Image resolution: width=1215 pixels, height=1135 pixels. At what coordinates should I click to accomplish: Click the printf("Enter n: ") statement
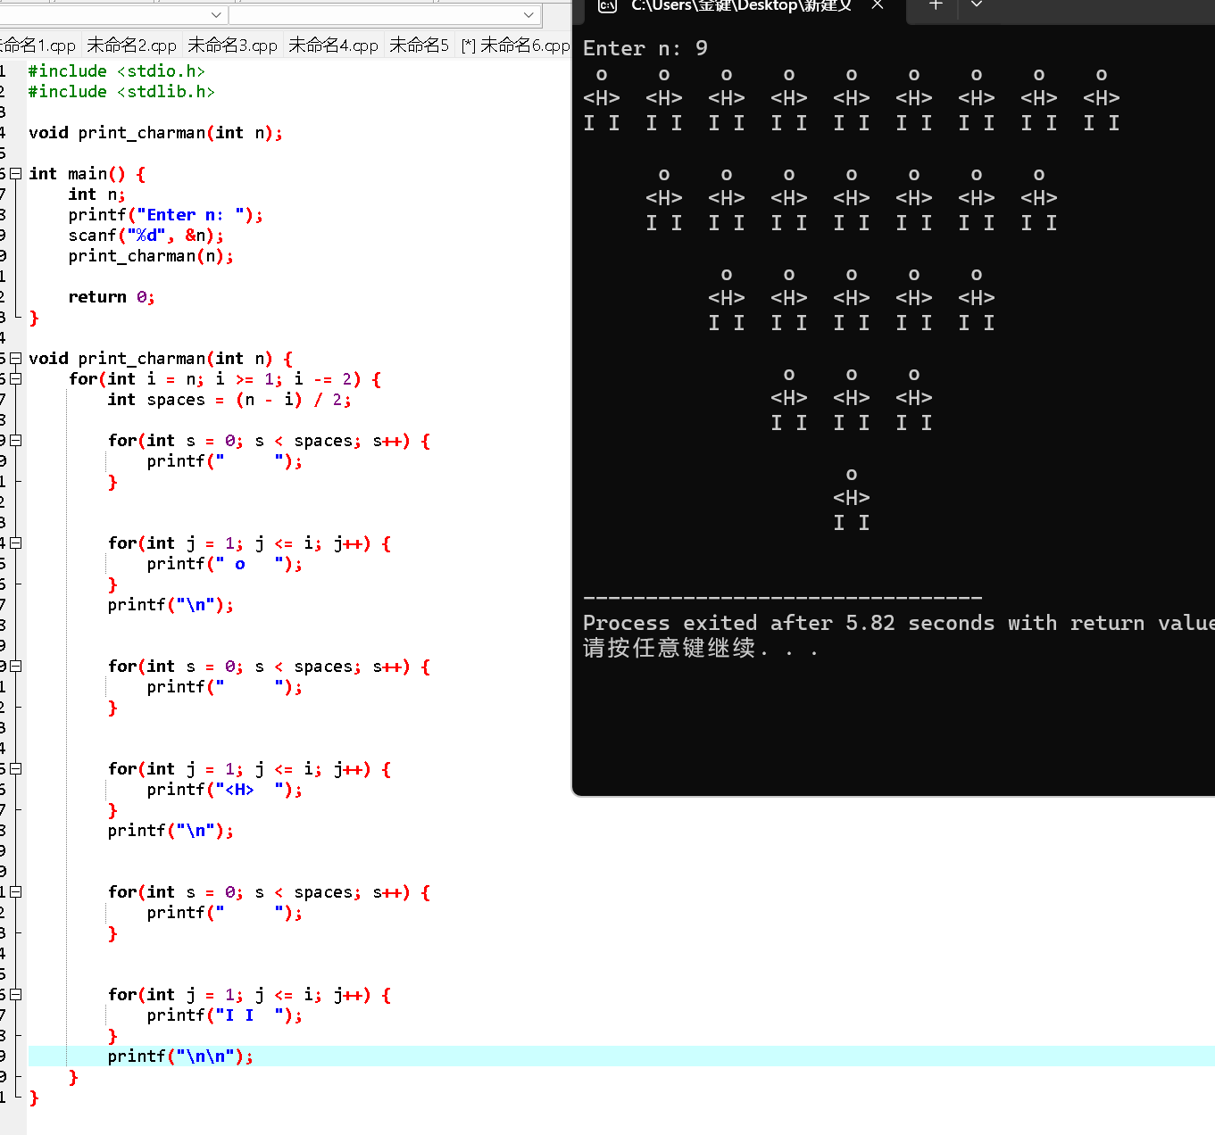(165, 215)
